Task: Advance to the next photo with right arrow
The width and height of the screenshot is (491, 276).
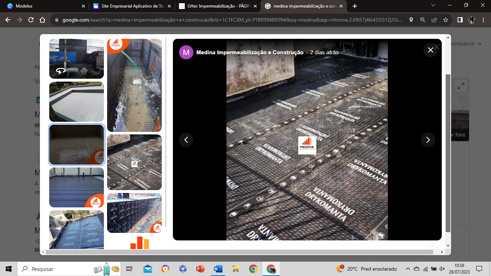Action: point(428,140)
